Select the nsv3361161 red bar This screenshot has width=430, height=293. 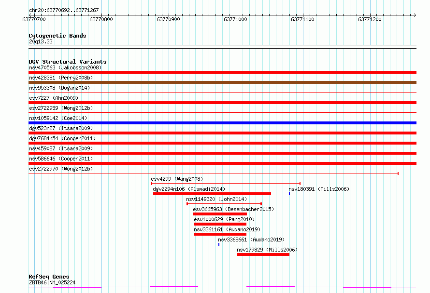220,234
